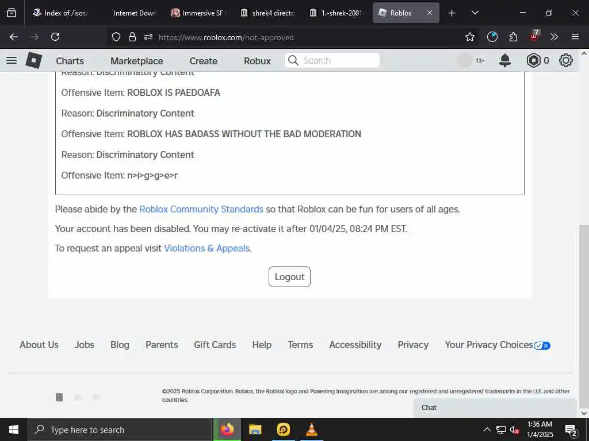Go back with the browser back arrow
The width and height of the screenshot is (589, 441).
pos(14,37)
